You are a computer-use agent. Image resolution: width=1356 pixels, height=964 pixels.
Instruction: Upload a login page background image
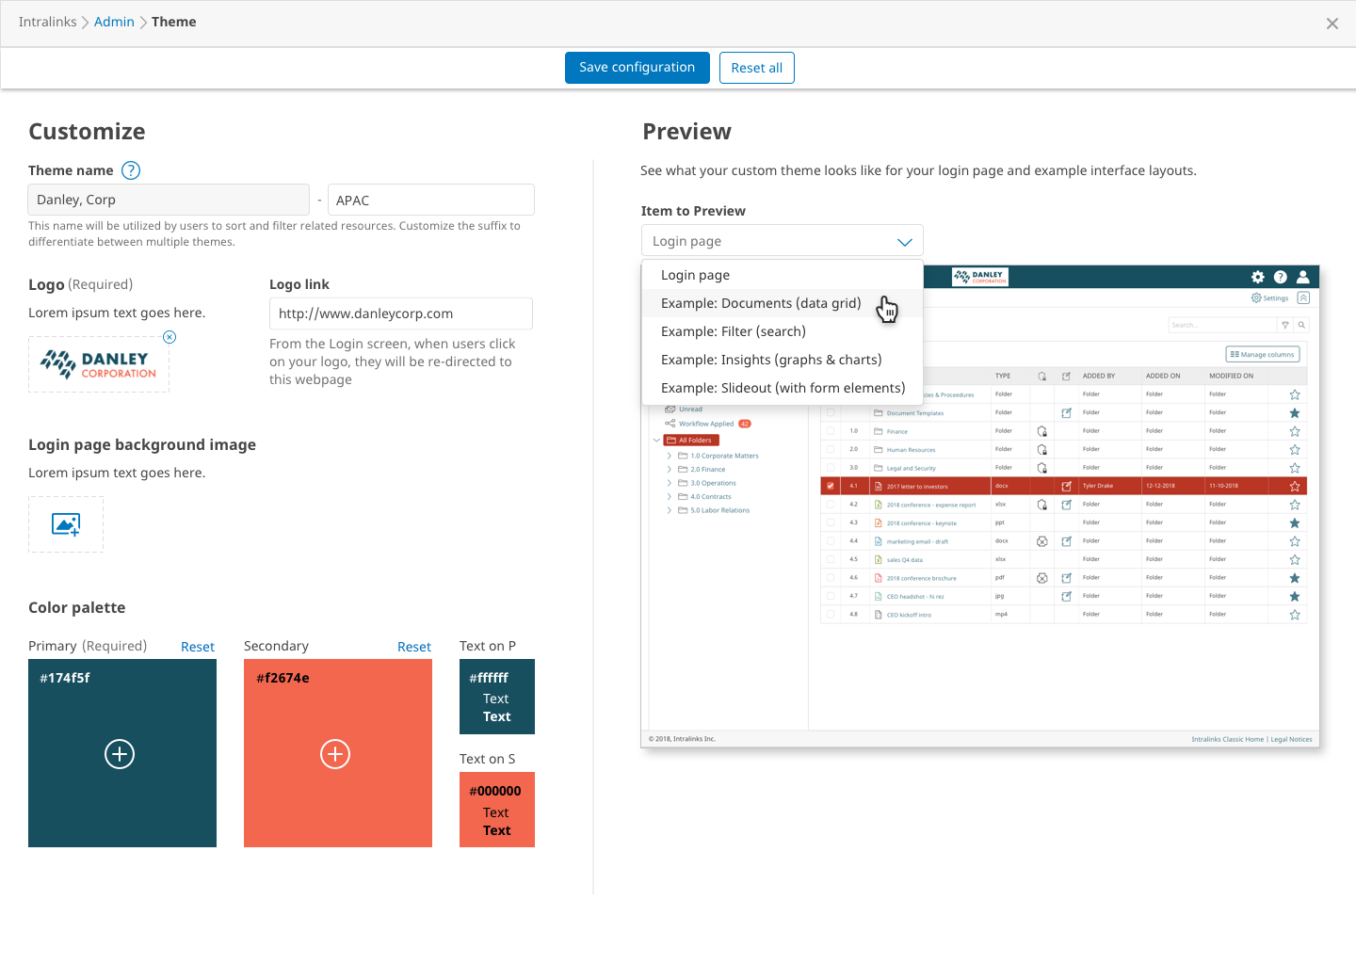coord(66,524)
